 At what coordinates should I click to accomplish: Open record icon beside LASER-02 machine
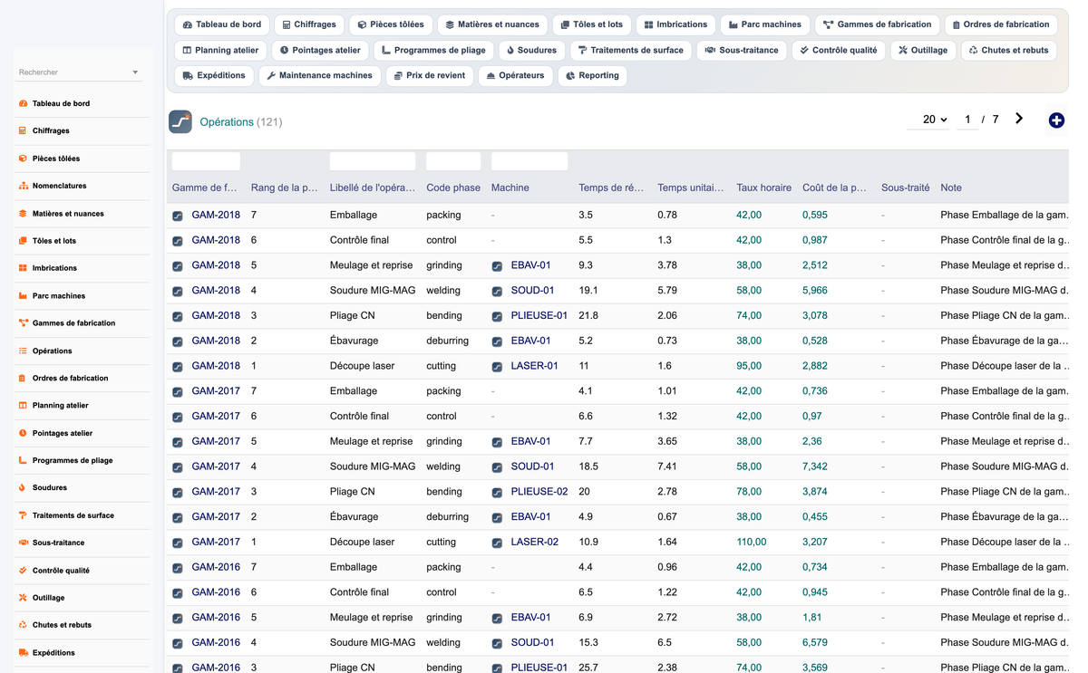tap(497, 543)
